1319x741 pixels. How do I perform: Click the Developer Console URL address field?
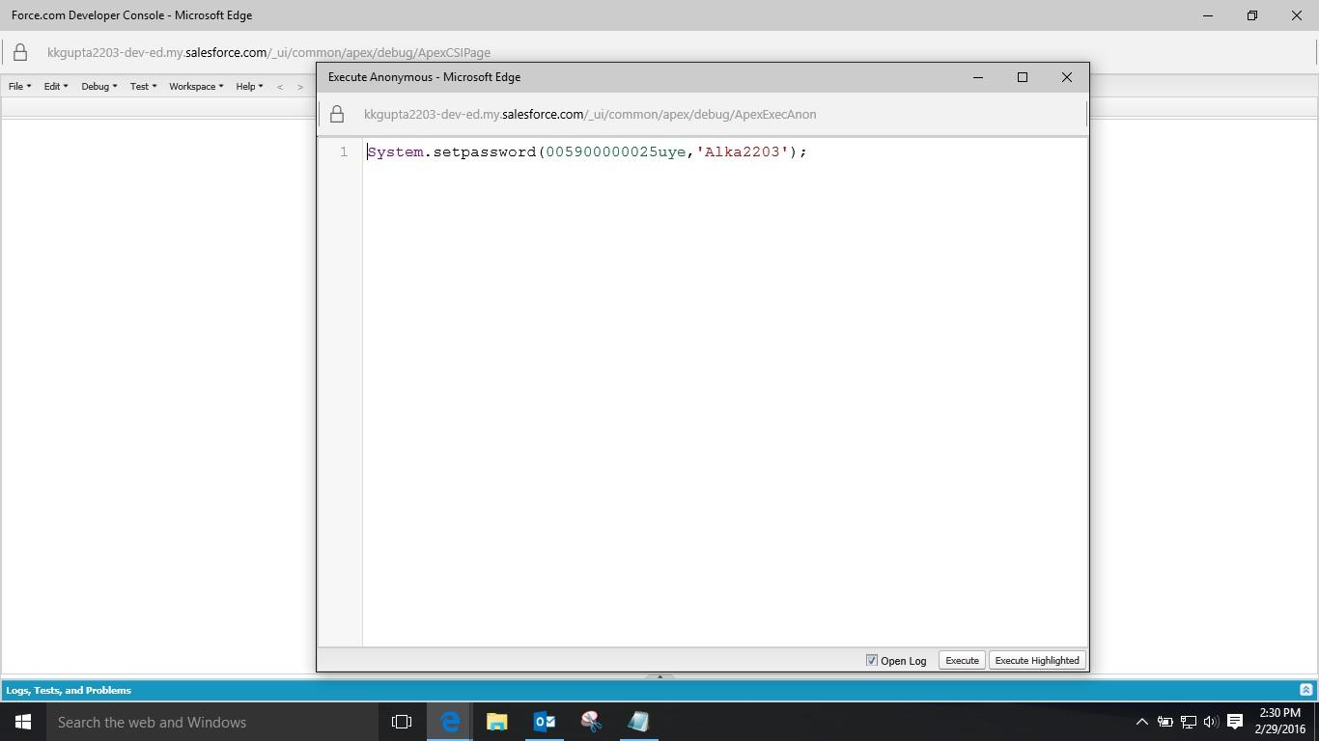(x=268, y=52)
